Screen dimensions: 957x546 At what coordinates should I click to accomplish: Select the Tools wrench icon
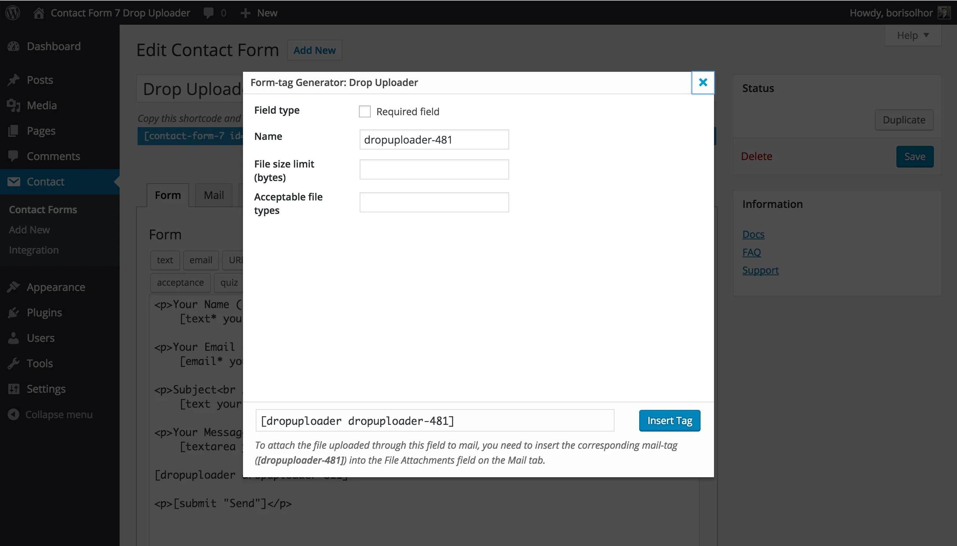click(14, 363)
